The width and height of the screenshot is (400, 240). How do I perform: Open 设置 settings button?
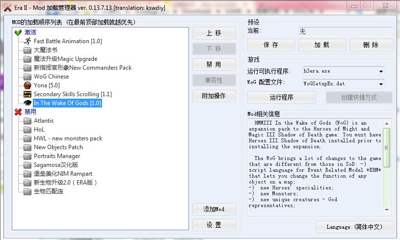(x=214, y=225)
